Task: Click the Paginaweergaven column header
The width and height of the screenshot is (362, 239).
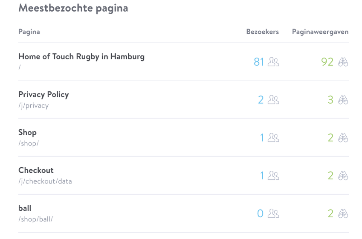Action: click(x=320, y=32)
